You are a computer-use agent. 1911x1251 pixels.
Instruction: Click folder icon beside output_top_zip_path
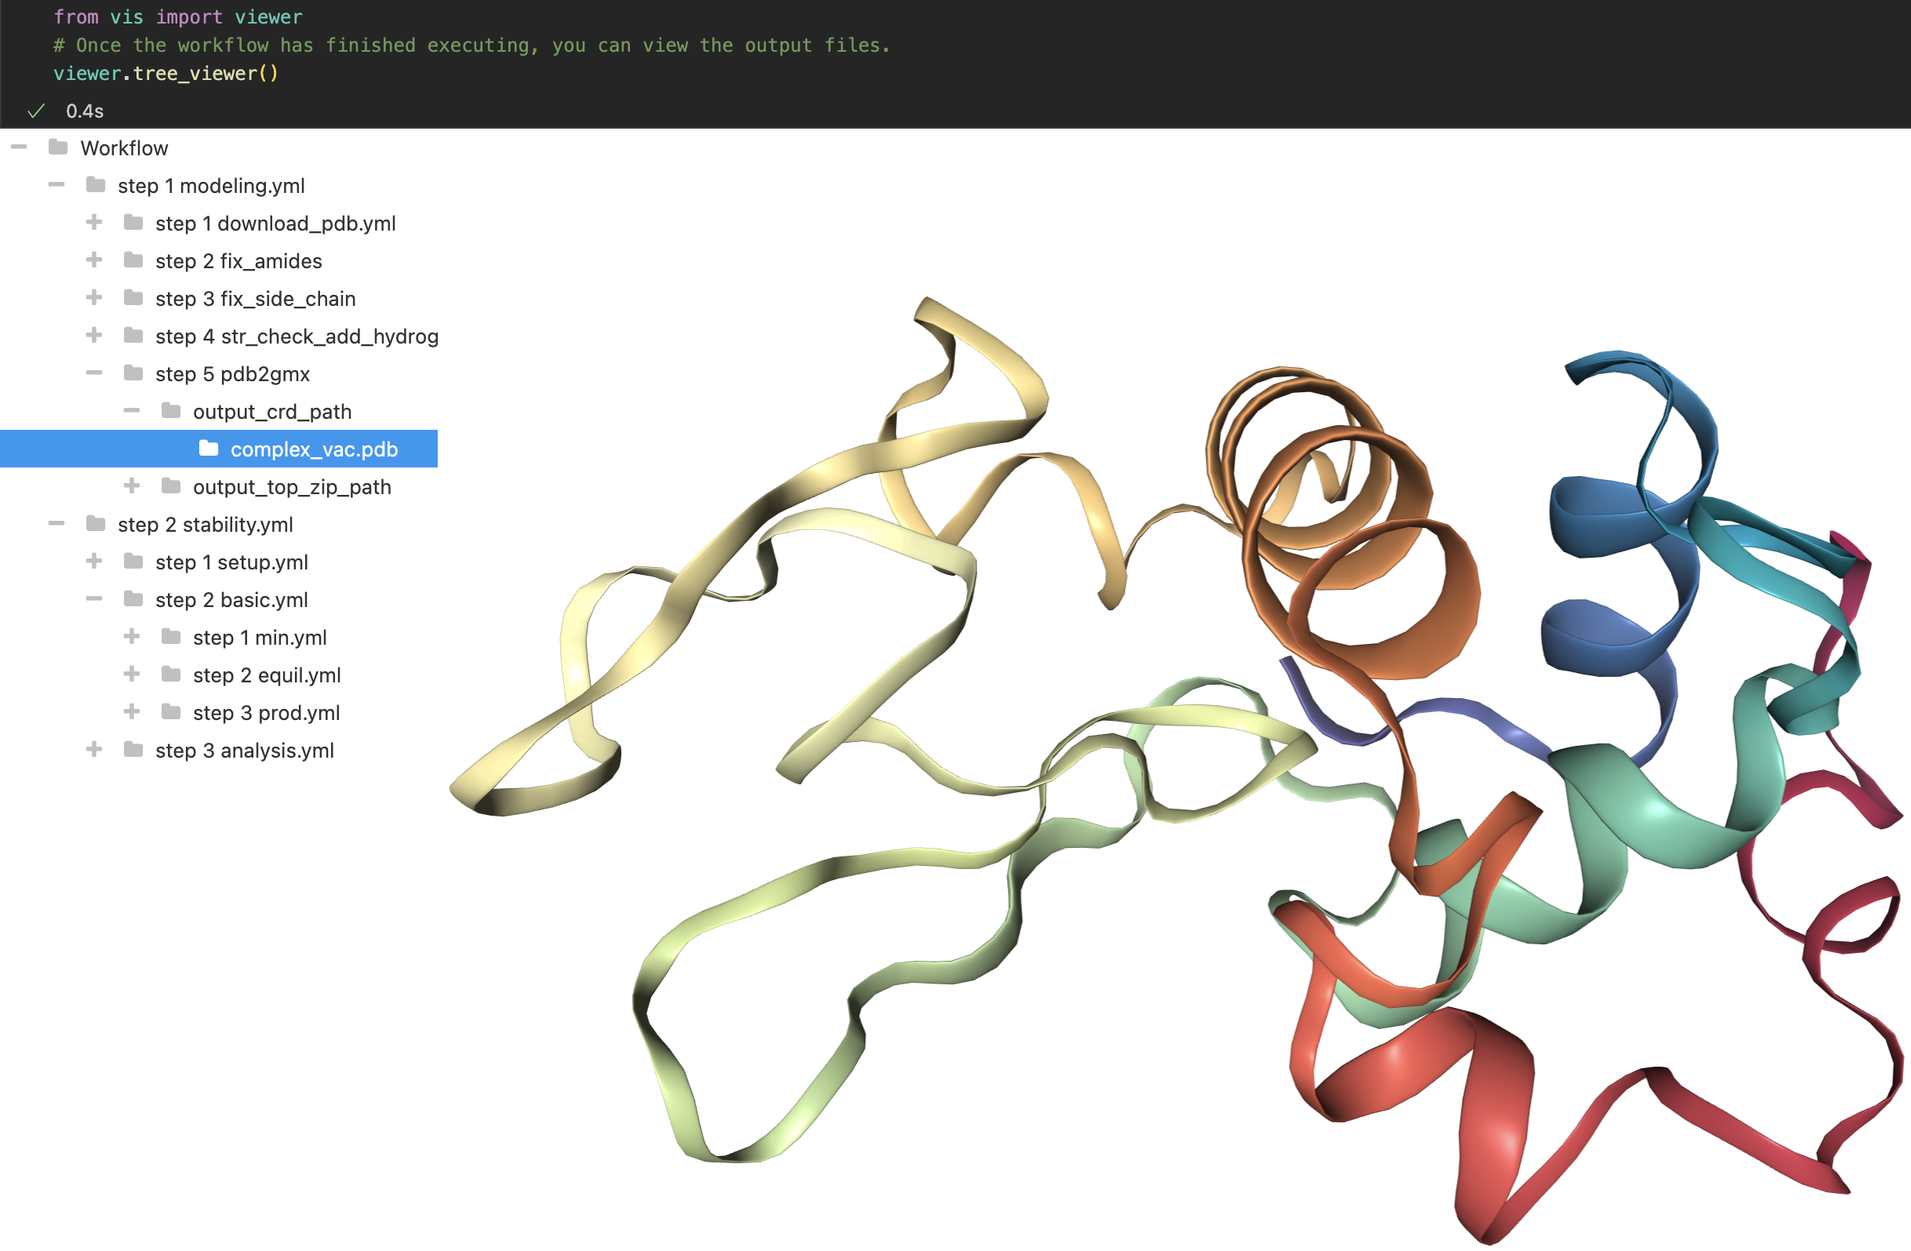click(x=171, y=485)
